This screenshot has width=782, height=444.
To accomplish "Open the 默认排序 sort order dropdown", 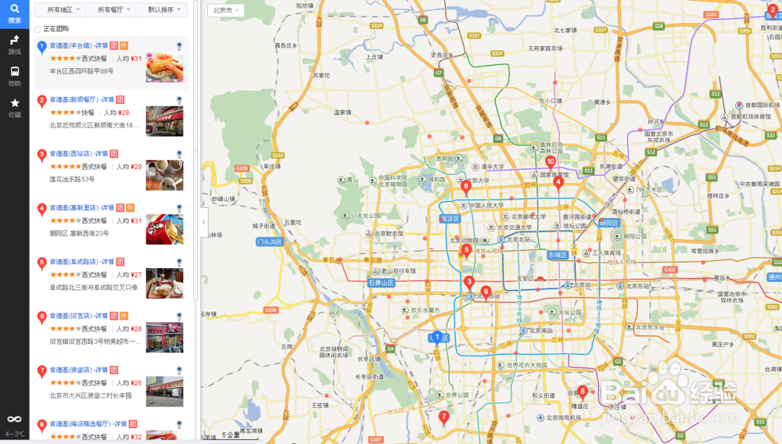I will coord(161,9).
